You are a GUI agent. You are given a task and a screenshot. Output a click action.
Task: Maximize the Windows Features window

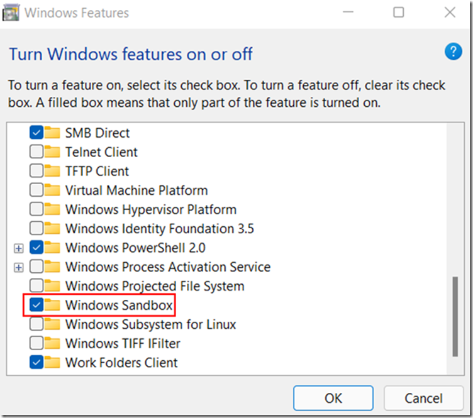click(398, 13)
